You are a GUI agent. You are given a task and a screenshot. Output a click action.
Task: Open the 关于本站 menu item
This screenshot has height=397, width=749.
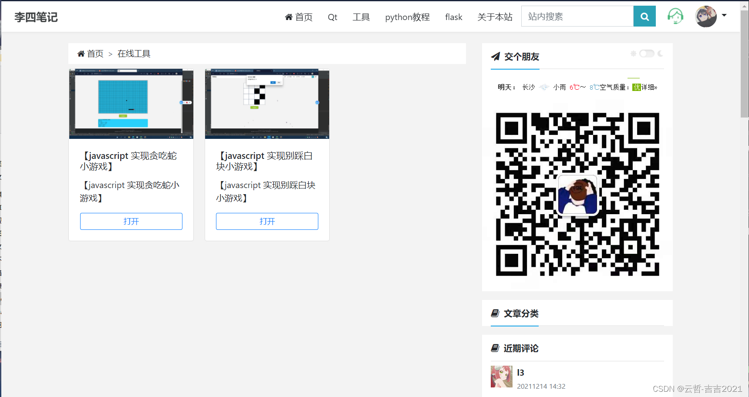click(495, 17)
